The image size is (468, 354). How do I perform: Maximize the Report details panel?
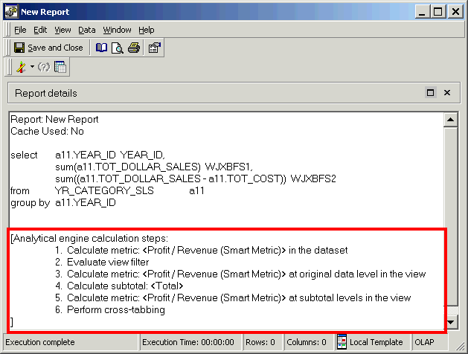tap(430, 93)
